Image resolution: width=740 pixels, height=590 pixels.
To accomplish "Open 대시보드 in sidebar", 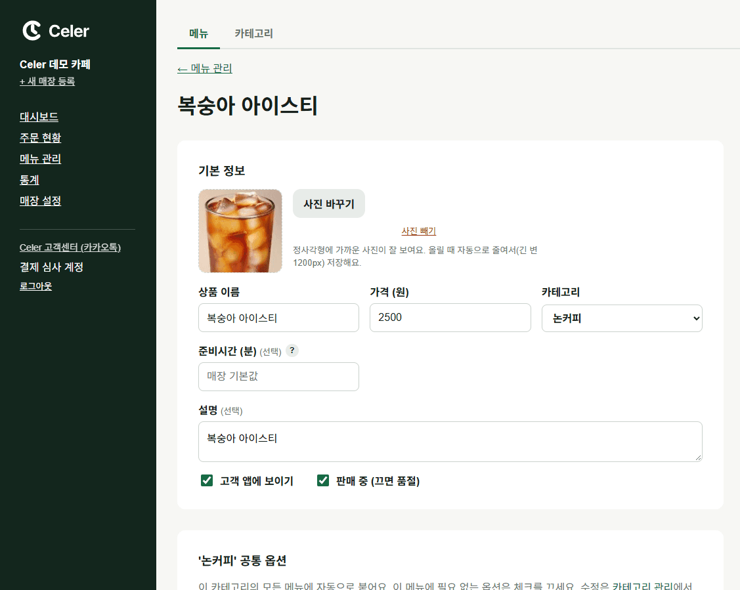I will coord(39,117).
